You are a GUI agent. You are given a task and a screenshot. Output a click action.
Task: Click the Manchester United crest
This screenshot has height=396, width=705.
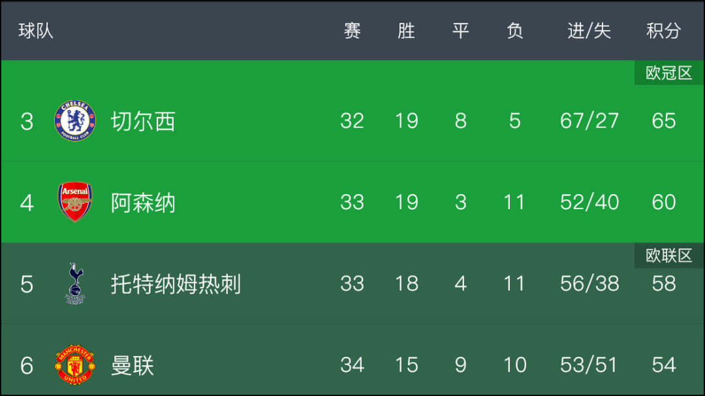(74, 365)
